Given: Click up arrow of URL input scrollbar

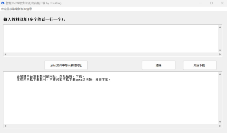Looking at the screenshot, I should (220, 27).
